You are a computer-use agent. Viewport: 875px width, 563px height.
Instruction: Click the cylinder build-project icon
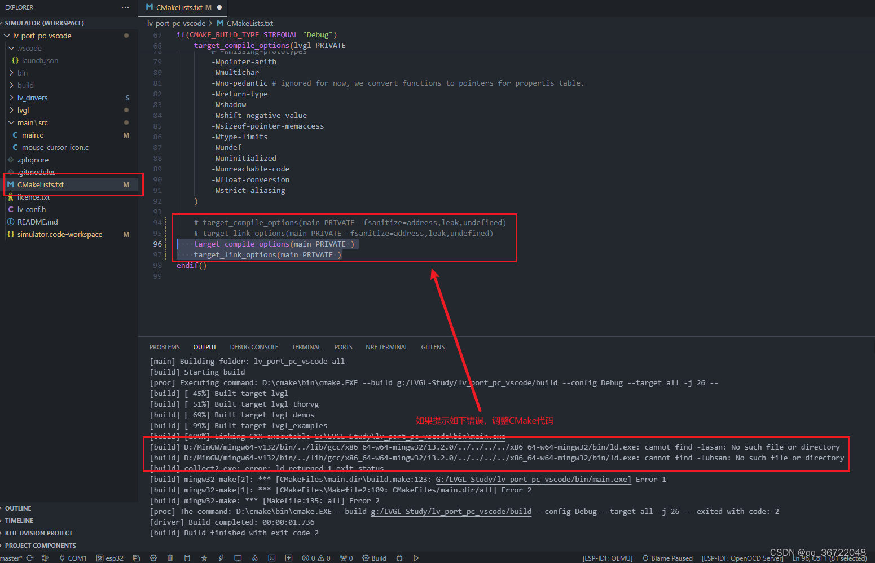[187, 558]
